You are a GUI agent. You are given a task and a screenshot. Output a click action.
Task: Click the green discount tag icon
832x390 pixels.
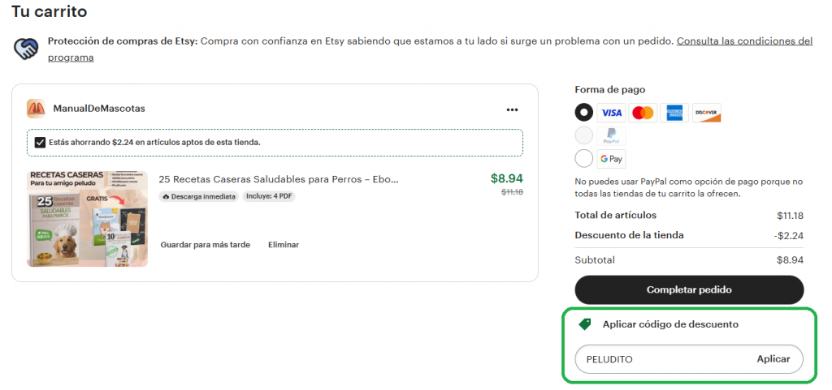tap(585, 324)
